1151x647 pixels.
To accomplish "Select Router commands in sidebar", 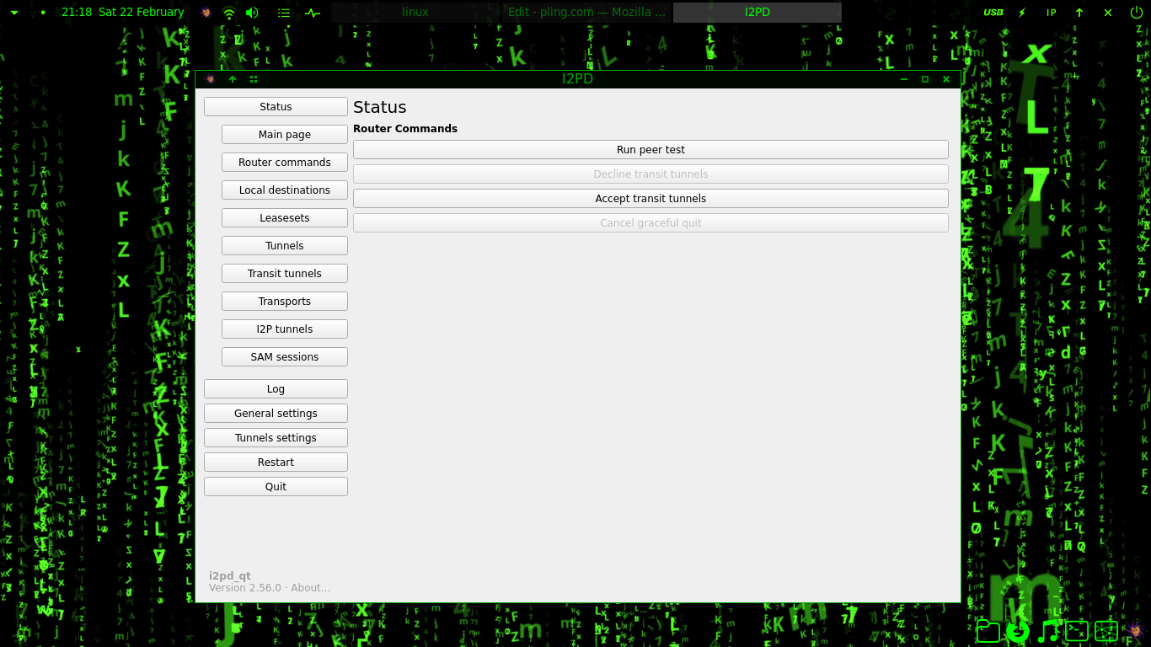I will [x=285, y=163].
